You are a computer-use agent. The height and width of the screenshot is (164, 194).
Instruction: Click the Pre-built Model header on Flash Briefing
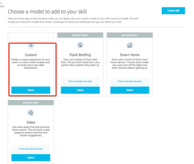[80, 35]
